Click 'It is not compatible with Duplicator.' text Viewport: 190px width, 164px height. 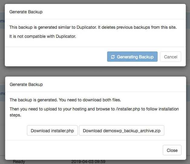pyautogui.click(x=43, y=36)
